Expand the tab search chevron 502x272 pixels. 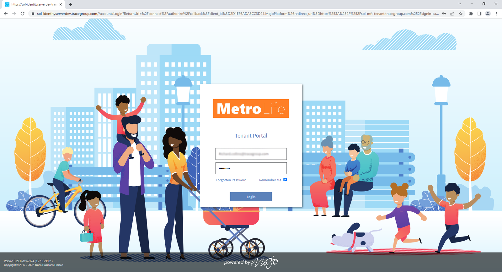click(x=460, y=4)
